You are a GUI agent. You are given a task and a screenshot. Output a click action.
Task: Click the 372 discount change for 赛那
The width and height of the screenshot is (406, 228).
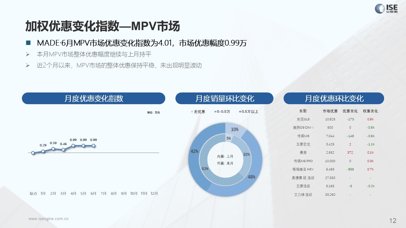pos(350,153)
